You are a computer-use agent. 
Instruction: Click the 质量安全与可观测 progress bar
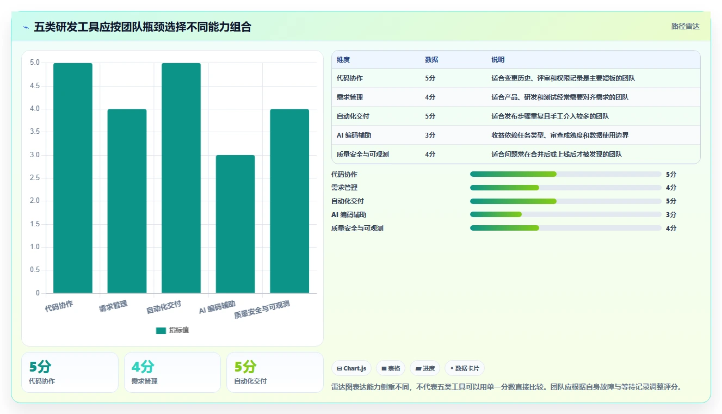click(566, 228)
